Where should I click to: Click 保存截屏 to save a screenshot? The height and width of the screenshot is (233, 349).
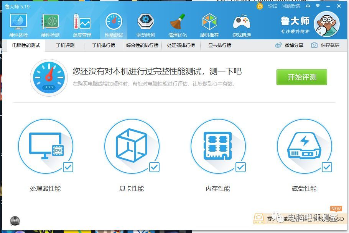pyautogui.click(x=330, y=45)
